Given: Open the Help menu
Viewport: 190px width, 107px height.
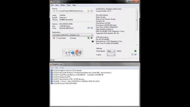Looking at the screenshot, I should coord(74,5).
